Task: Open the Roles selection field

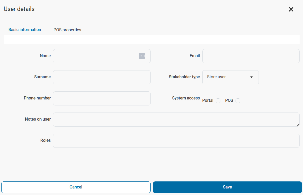Action: (176, 141)
